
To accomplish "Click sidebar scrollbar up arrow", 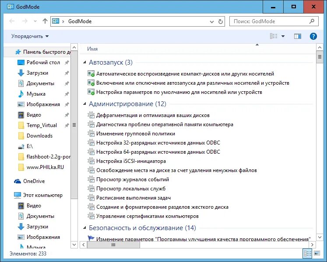I will coord(74,47).
